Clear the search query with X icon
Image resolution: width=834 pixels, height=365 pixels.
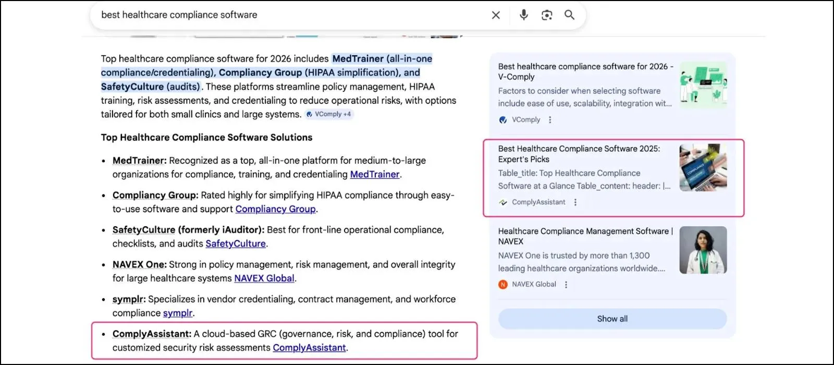coord(496,15)
